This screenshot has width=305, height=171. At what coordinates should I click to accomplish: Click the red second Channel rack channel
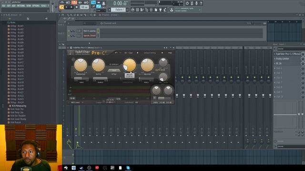(x=90, y=36)
